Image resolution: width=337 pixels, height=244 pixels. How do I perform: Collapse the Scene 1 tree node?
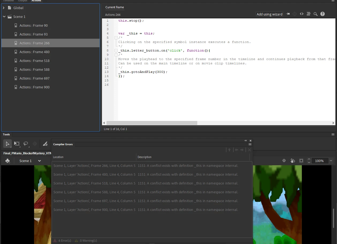pyautogui.click(x=4, y=17)
